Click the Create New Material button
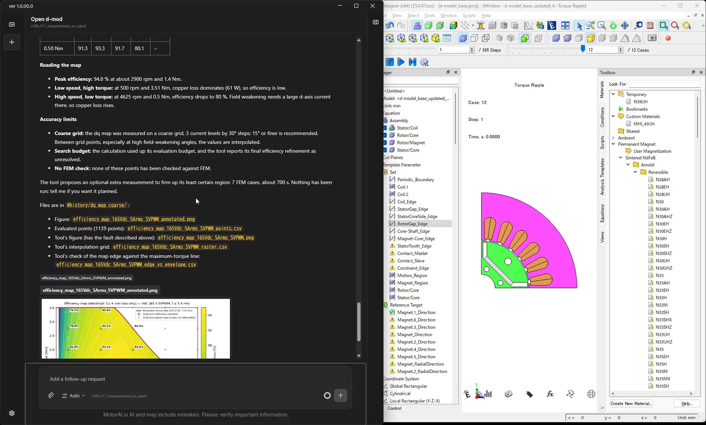Screen dimensions: 706x425 (x=631, y=403)
